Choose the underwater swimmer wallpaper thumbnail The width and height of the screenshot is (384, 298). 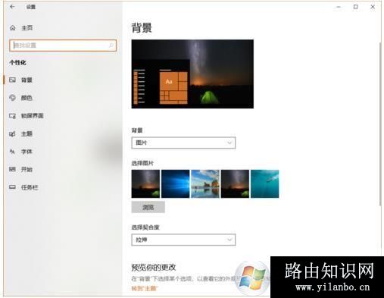point(265,184)
